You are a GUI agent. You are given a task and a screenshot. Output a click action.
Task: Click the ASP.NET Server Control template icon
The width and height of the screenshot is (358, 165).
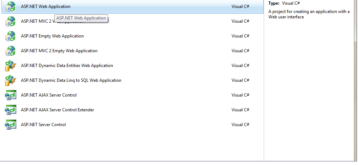click(x=10, y=125)
